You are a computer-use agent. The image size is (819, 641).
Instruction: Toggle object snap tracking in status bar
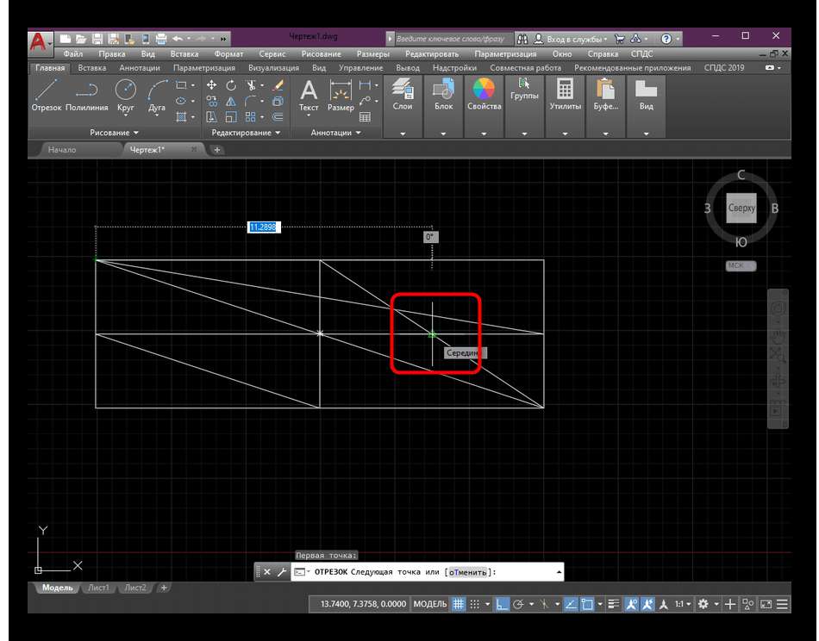click(571, 604)
